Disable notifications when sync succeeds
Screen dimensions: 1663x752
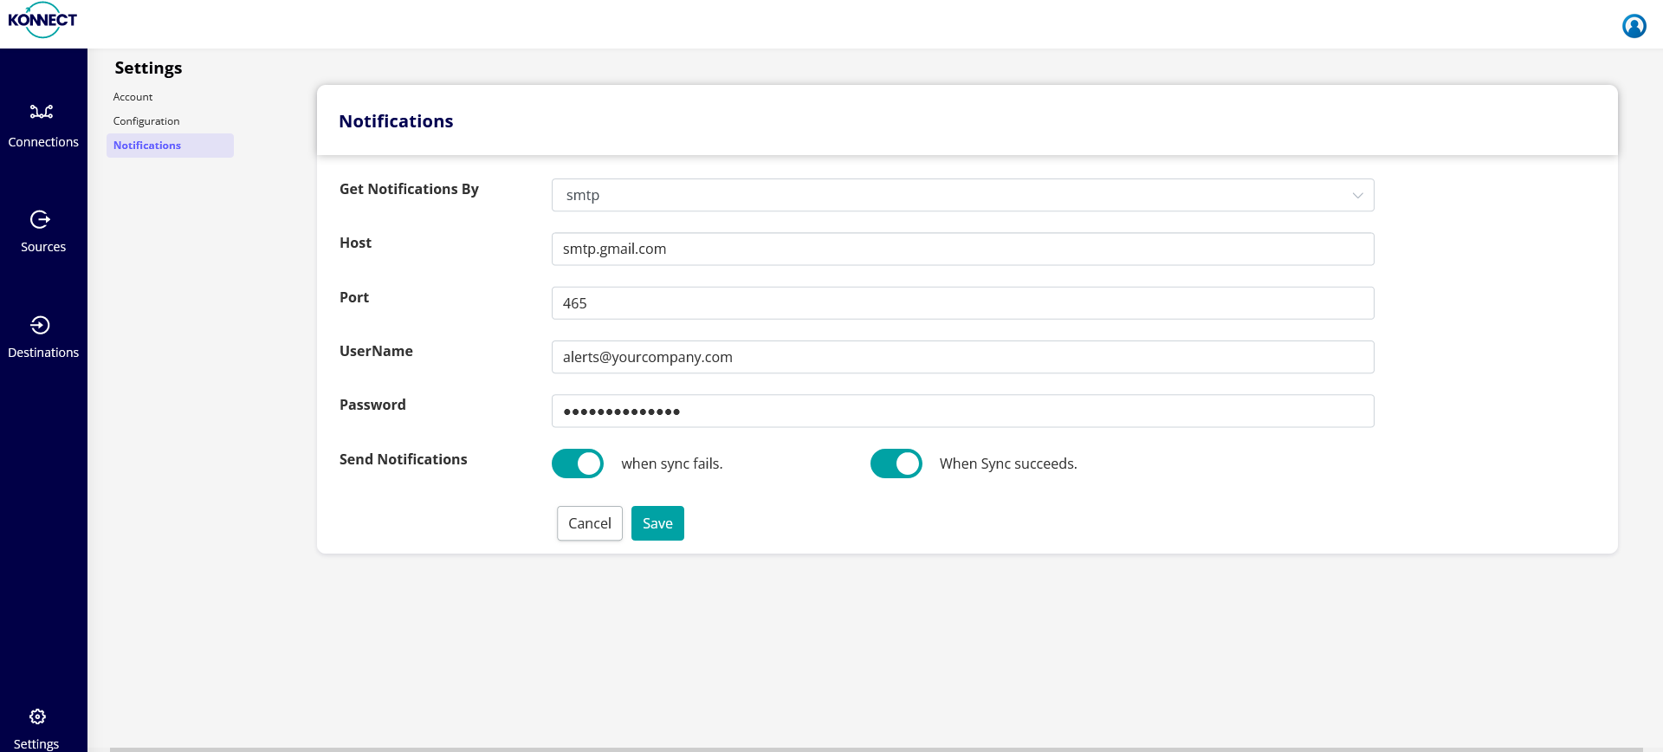click(x=896, y=464)
